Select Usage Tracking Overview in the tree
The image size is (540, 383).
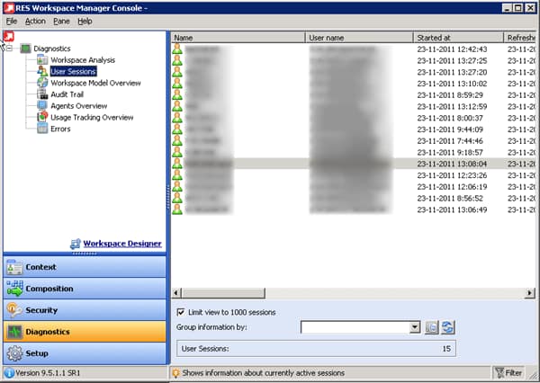(92, 117)
